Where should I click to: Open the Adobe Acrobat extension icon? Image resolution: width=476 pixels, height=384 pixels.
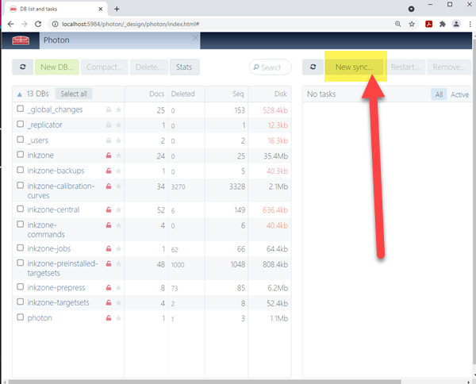pyautogui.click(x=428, y=24)
